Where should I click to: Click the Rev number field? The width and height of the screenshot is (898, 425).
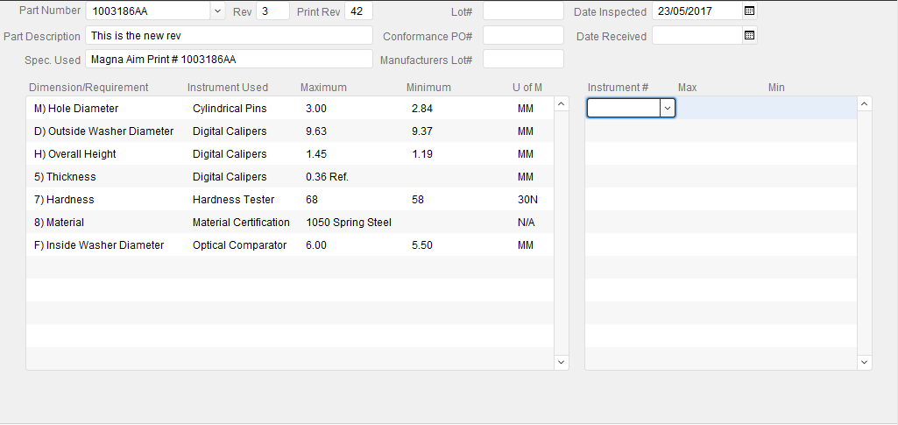pyautogui.click(x=272, y=11)
